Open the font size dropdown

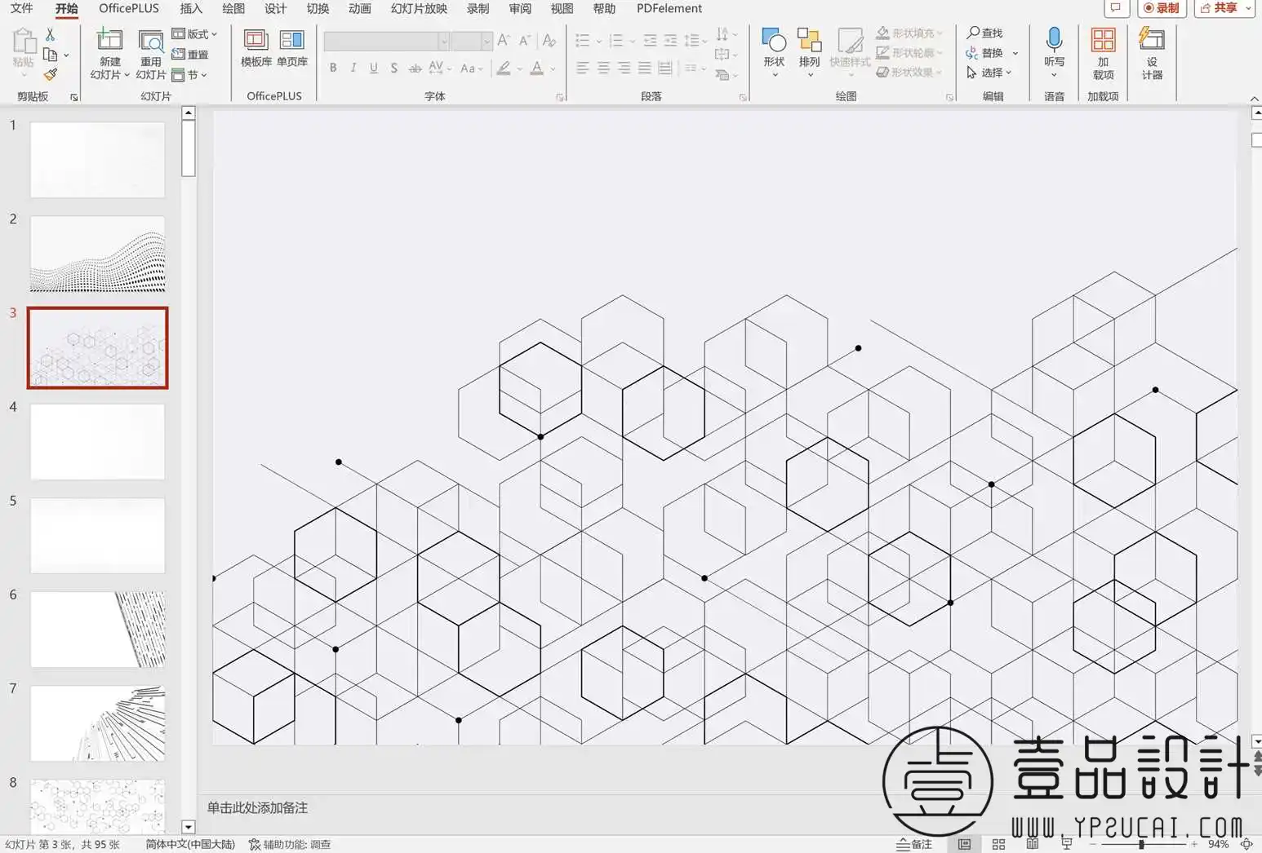tap(487, 41)
